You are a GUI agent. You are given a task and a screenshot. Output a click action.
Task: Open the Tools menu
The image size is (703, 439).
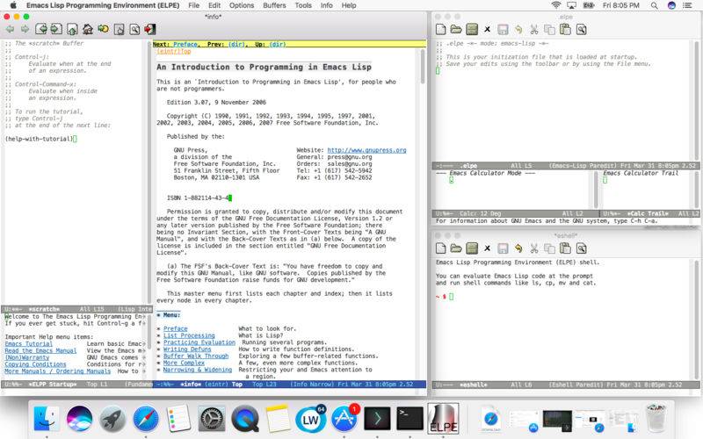click(x=303, y=5)
